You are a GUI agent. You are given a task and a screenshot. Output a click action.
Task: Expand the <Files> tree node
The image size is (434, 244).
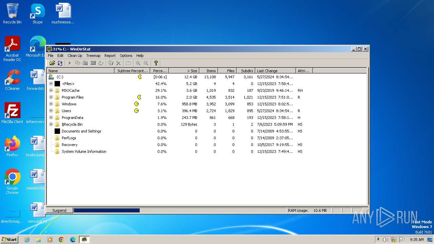51,84
